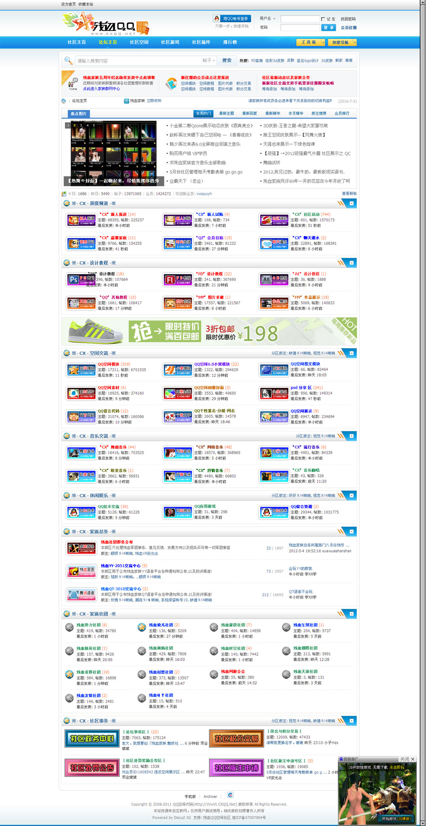Image resolution: width=426 pixels, height=826 pixels.
Task: Collapse the 设计教程 section
Action: pyautogui.click(x=351, y=263)
